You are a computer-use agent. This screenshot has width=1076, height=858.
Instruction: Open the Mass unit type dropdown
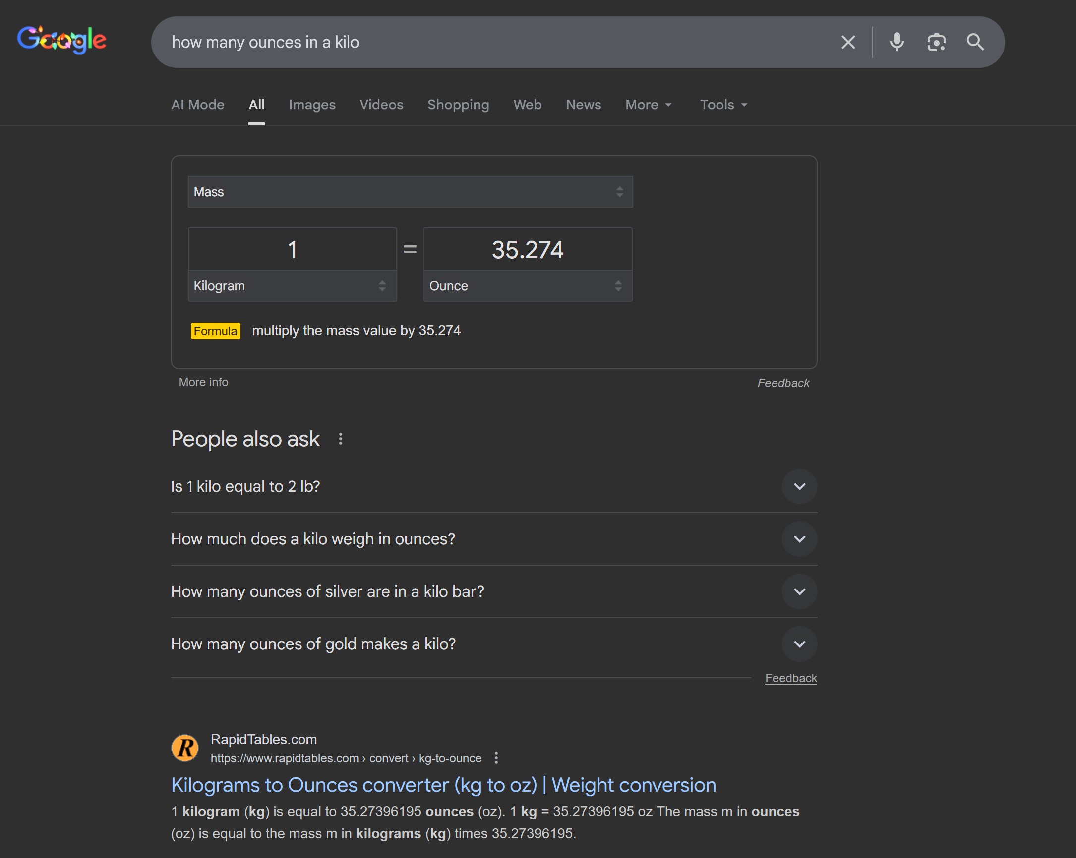tap(410, 192)
